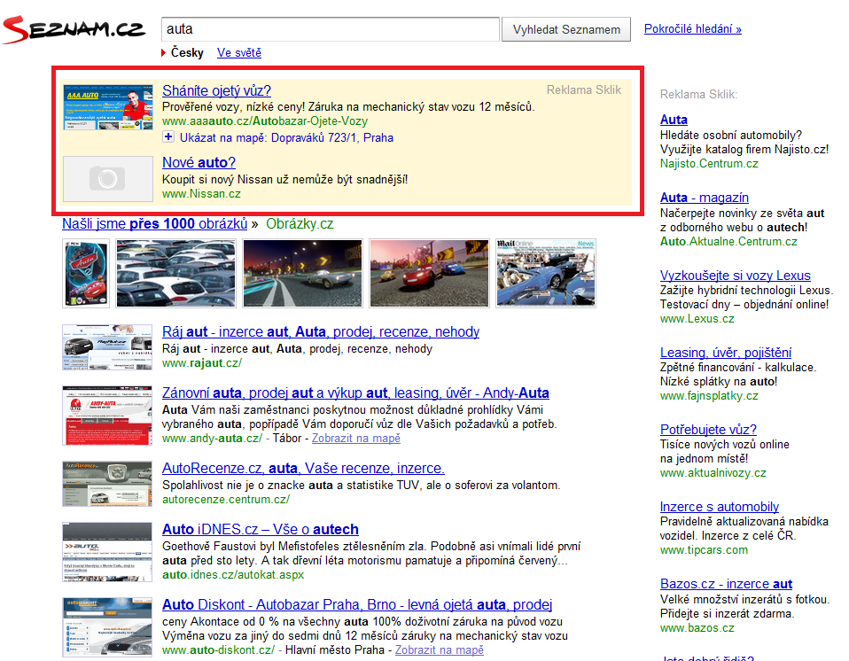The width and height of the screenshot is (849, 661).
Task: Open sidebar ad 'Vyzkoušejte si vozy Lexus'
Action: click(x=736, y=275)
